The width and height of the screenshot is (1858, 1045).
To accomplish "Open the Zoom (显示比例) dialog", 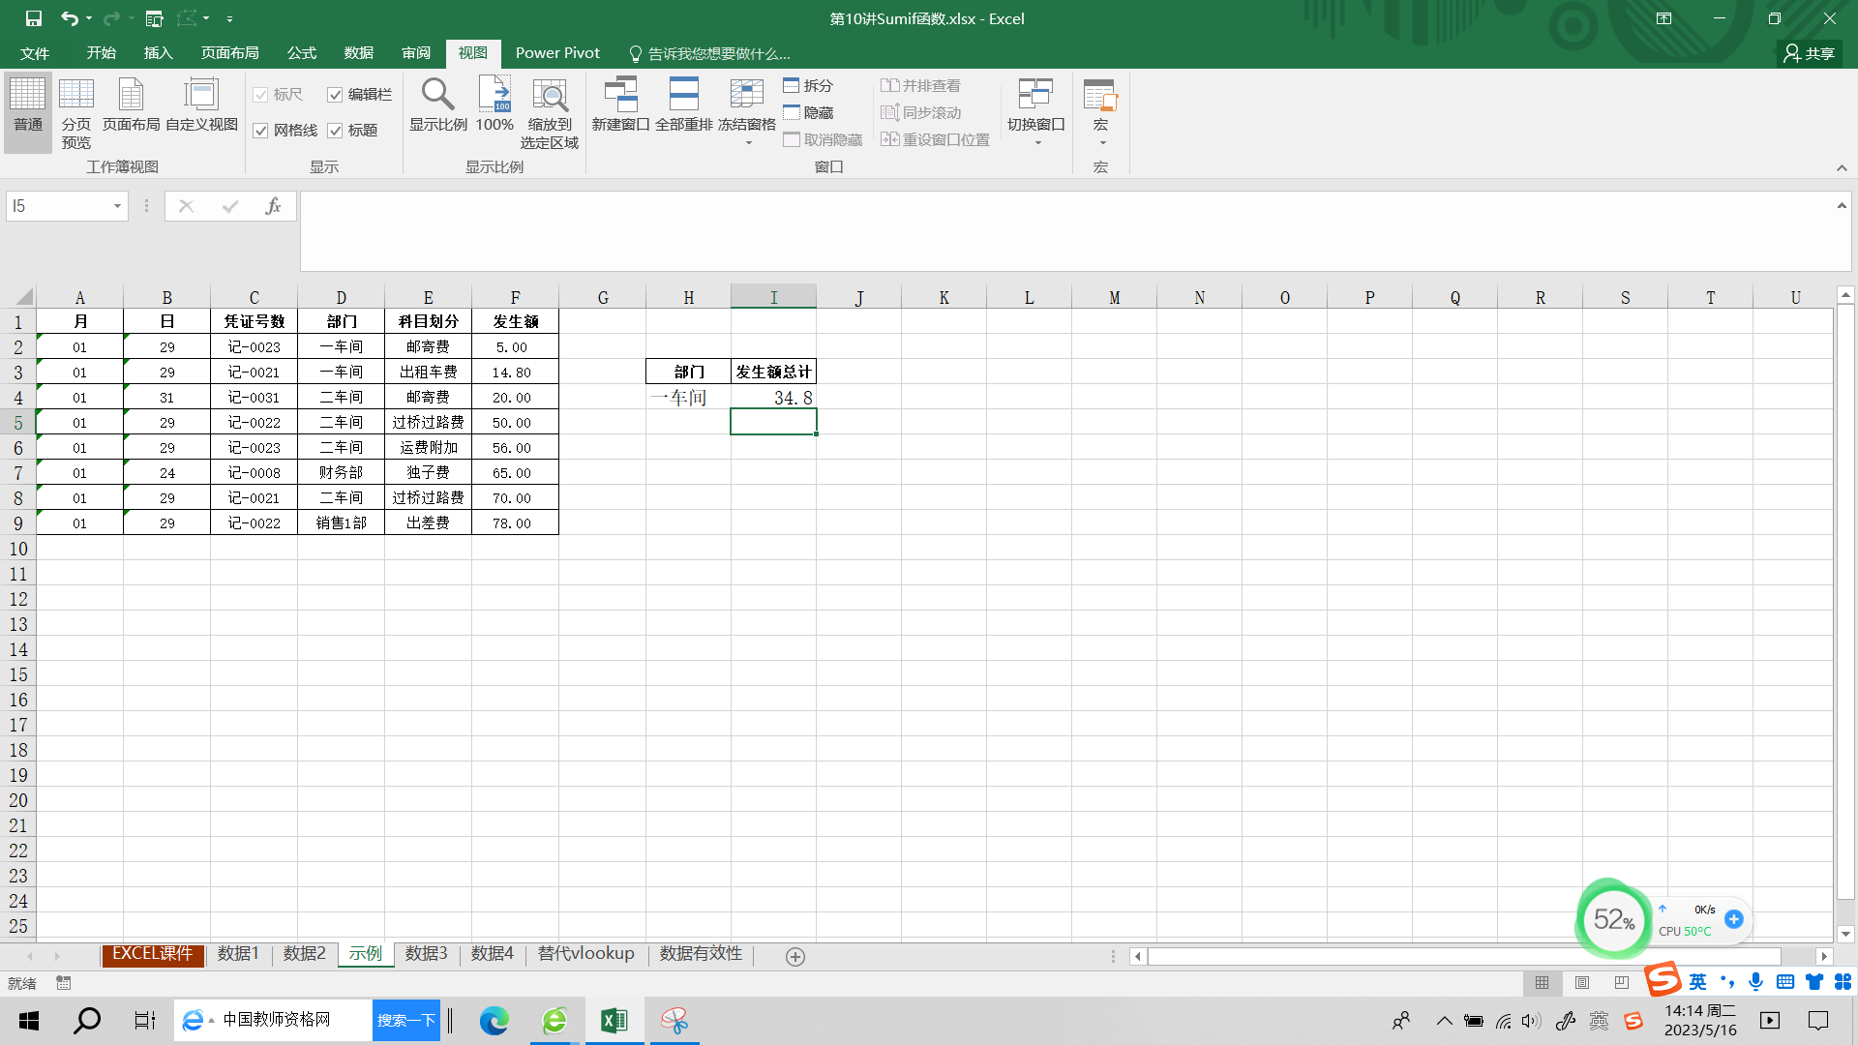I will point(438,104).
